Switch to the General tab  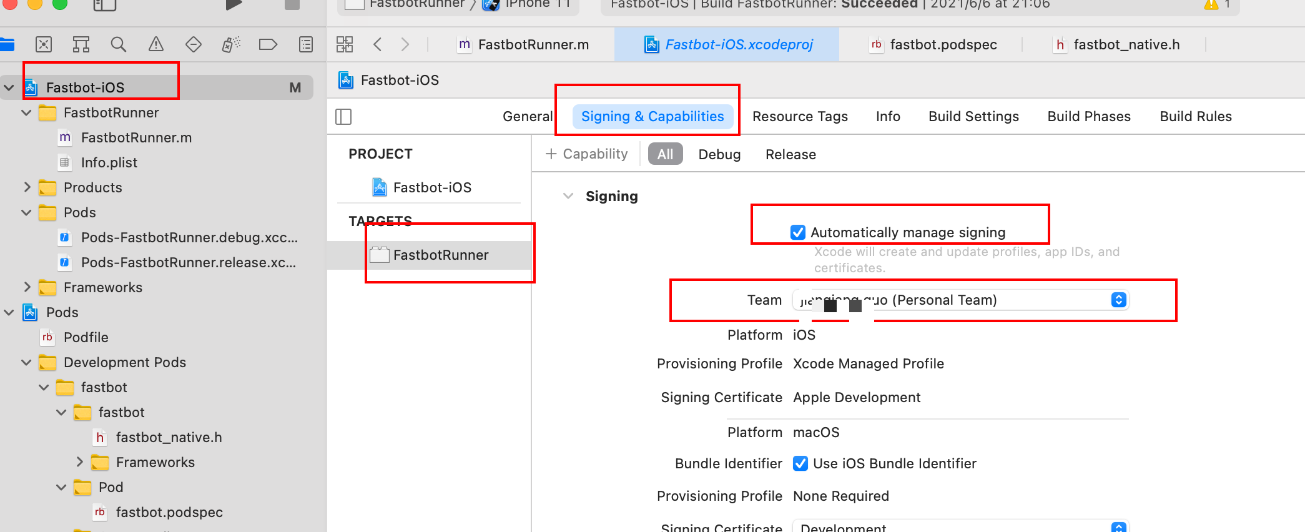[x=528, y=117]
